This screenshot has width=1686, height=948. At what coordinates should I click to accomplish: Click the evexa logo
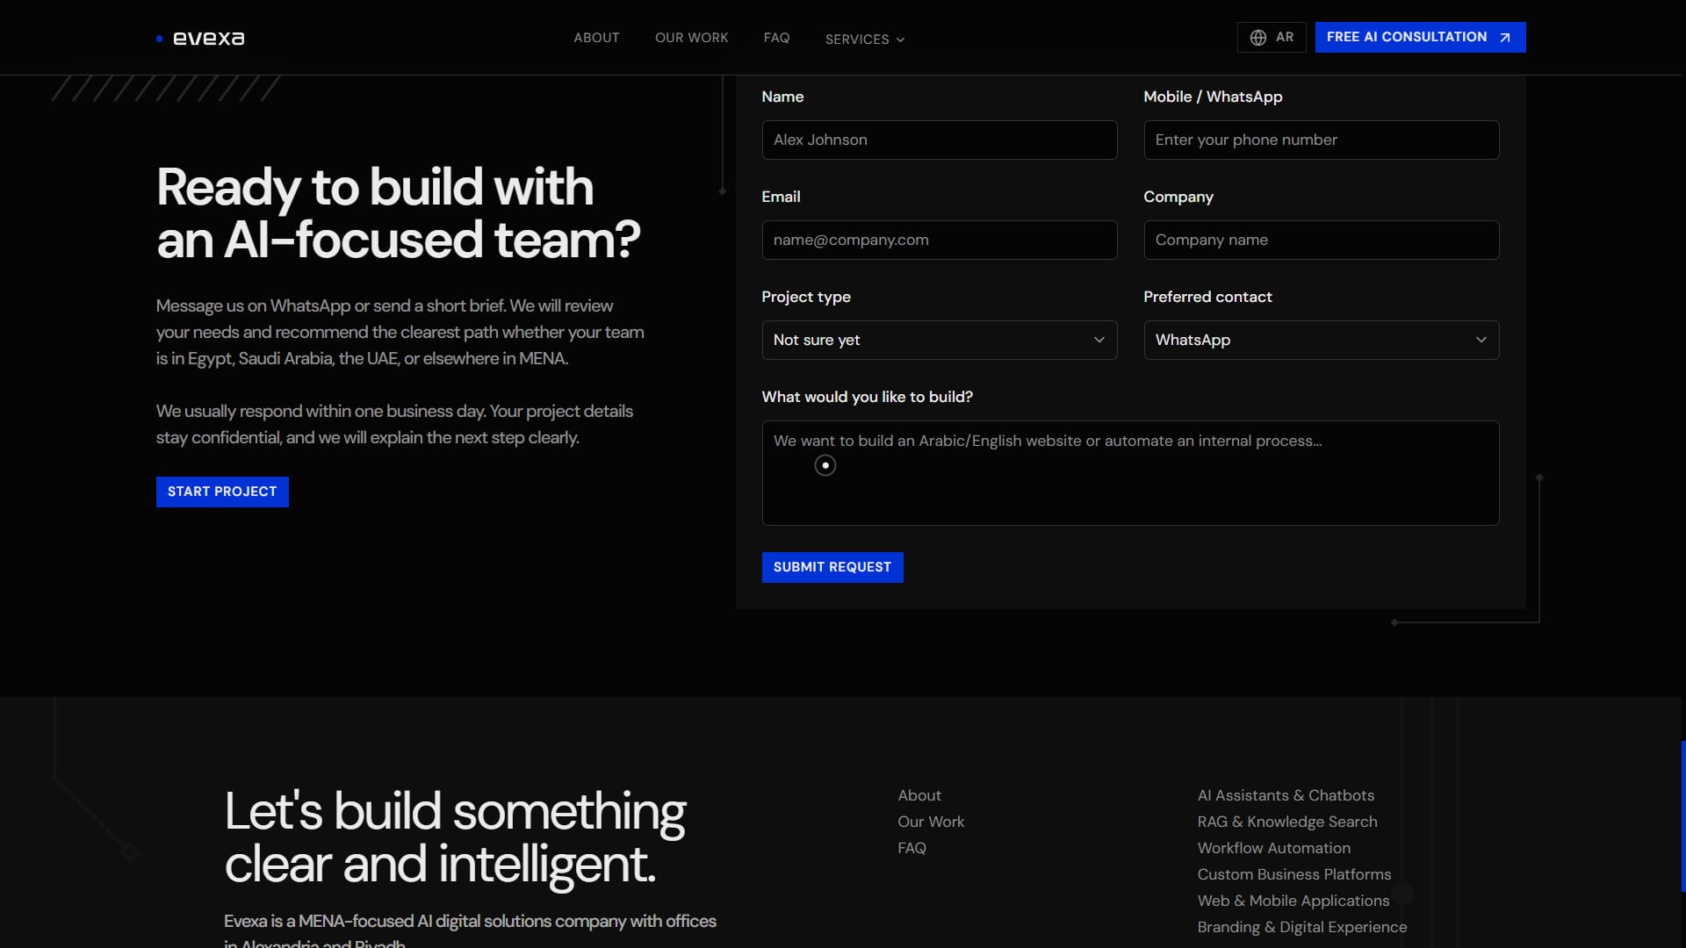(x=200, y=38)
